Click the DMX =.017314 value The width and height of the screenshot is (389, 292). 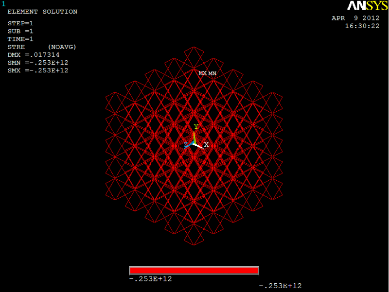click(x=34, y=55)
